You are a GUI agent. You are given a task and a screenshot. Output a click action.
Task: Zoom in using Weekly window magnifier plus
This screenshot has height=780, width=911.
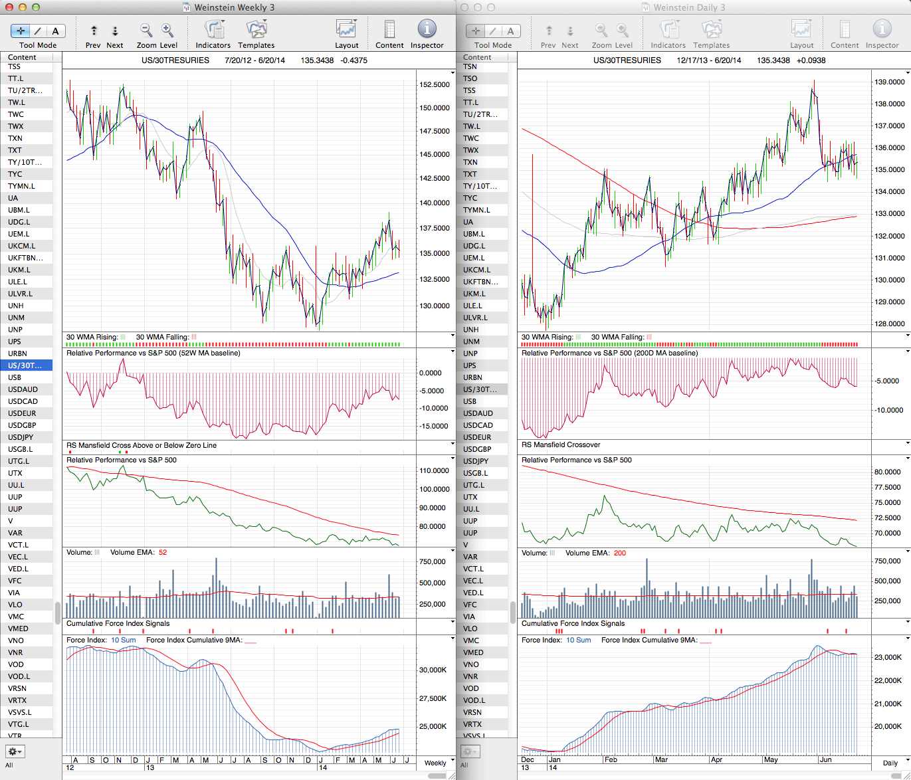click(167, 31)
